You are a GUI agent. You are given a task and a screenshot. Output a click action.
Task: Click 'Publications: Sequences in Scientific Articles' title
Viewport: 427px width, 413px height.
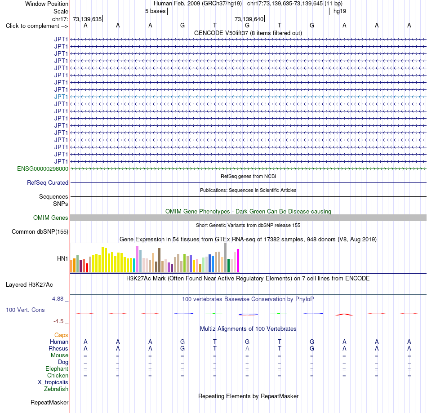(248, 190)
